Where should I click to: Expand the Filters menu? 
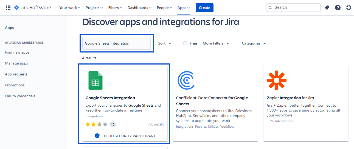click(115, 8)
